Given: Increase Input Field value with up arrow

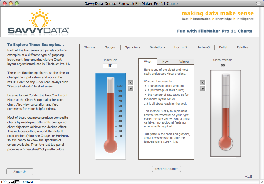Looking at the screenshot, I should coord(130,83).
